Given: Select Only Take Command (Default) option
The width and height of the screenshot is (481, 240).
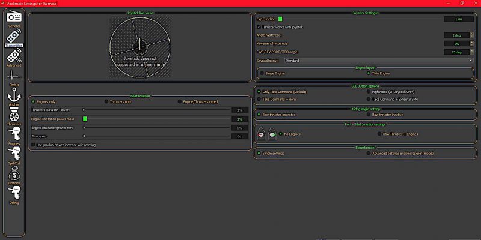Looking at the screenshot, I should (x=259, y=92).
